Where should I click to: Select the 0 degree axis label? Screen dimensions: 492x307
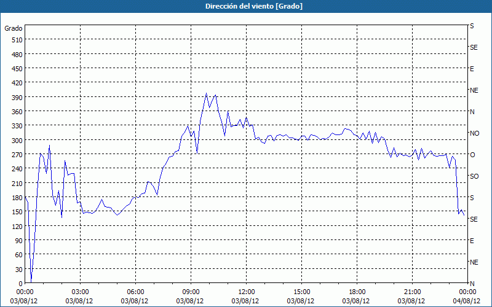click(x=21, y=284)
